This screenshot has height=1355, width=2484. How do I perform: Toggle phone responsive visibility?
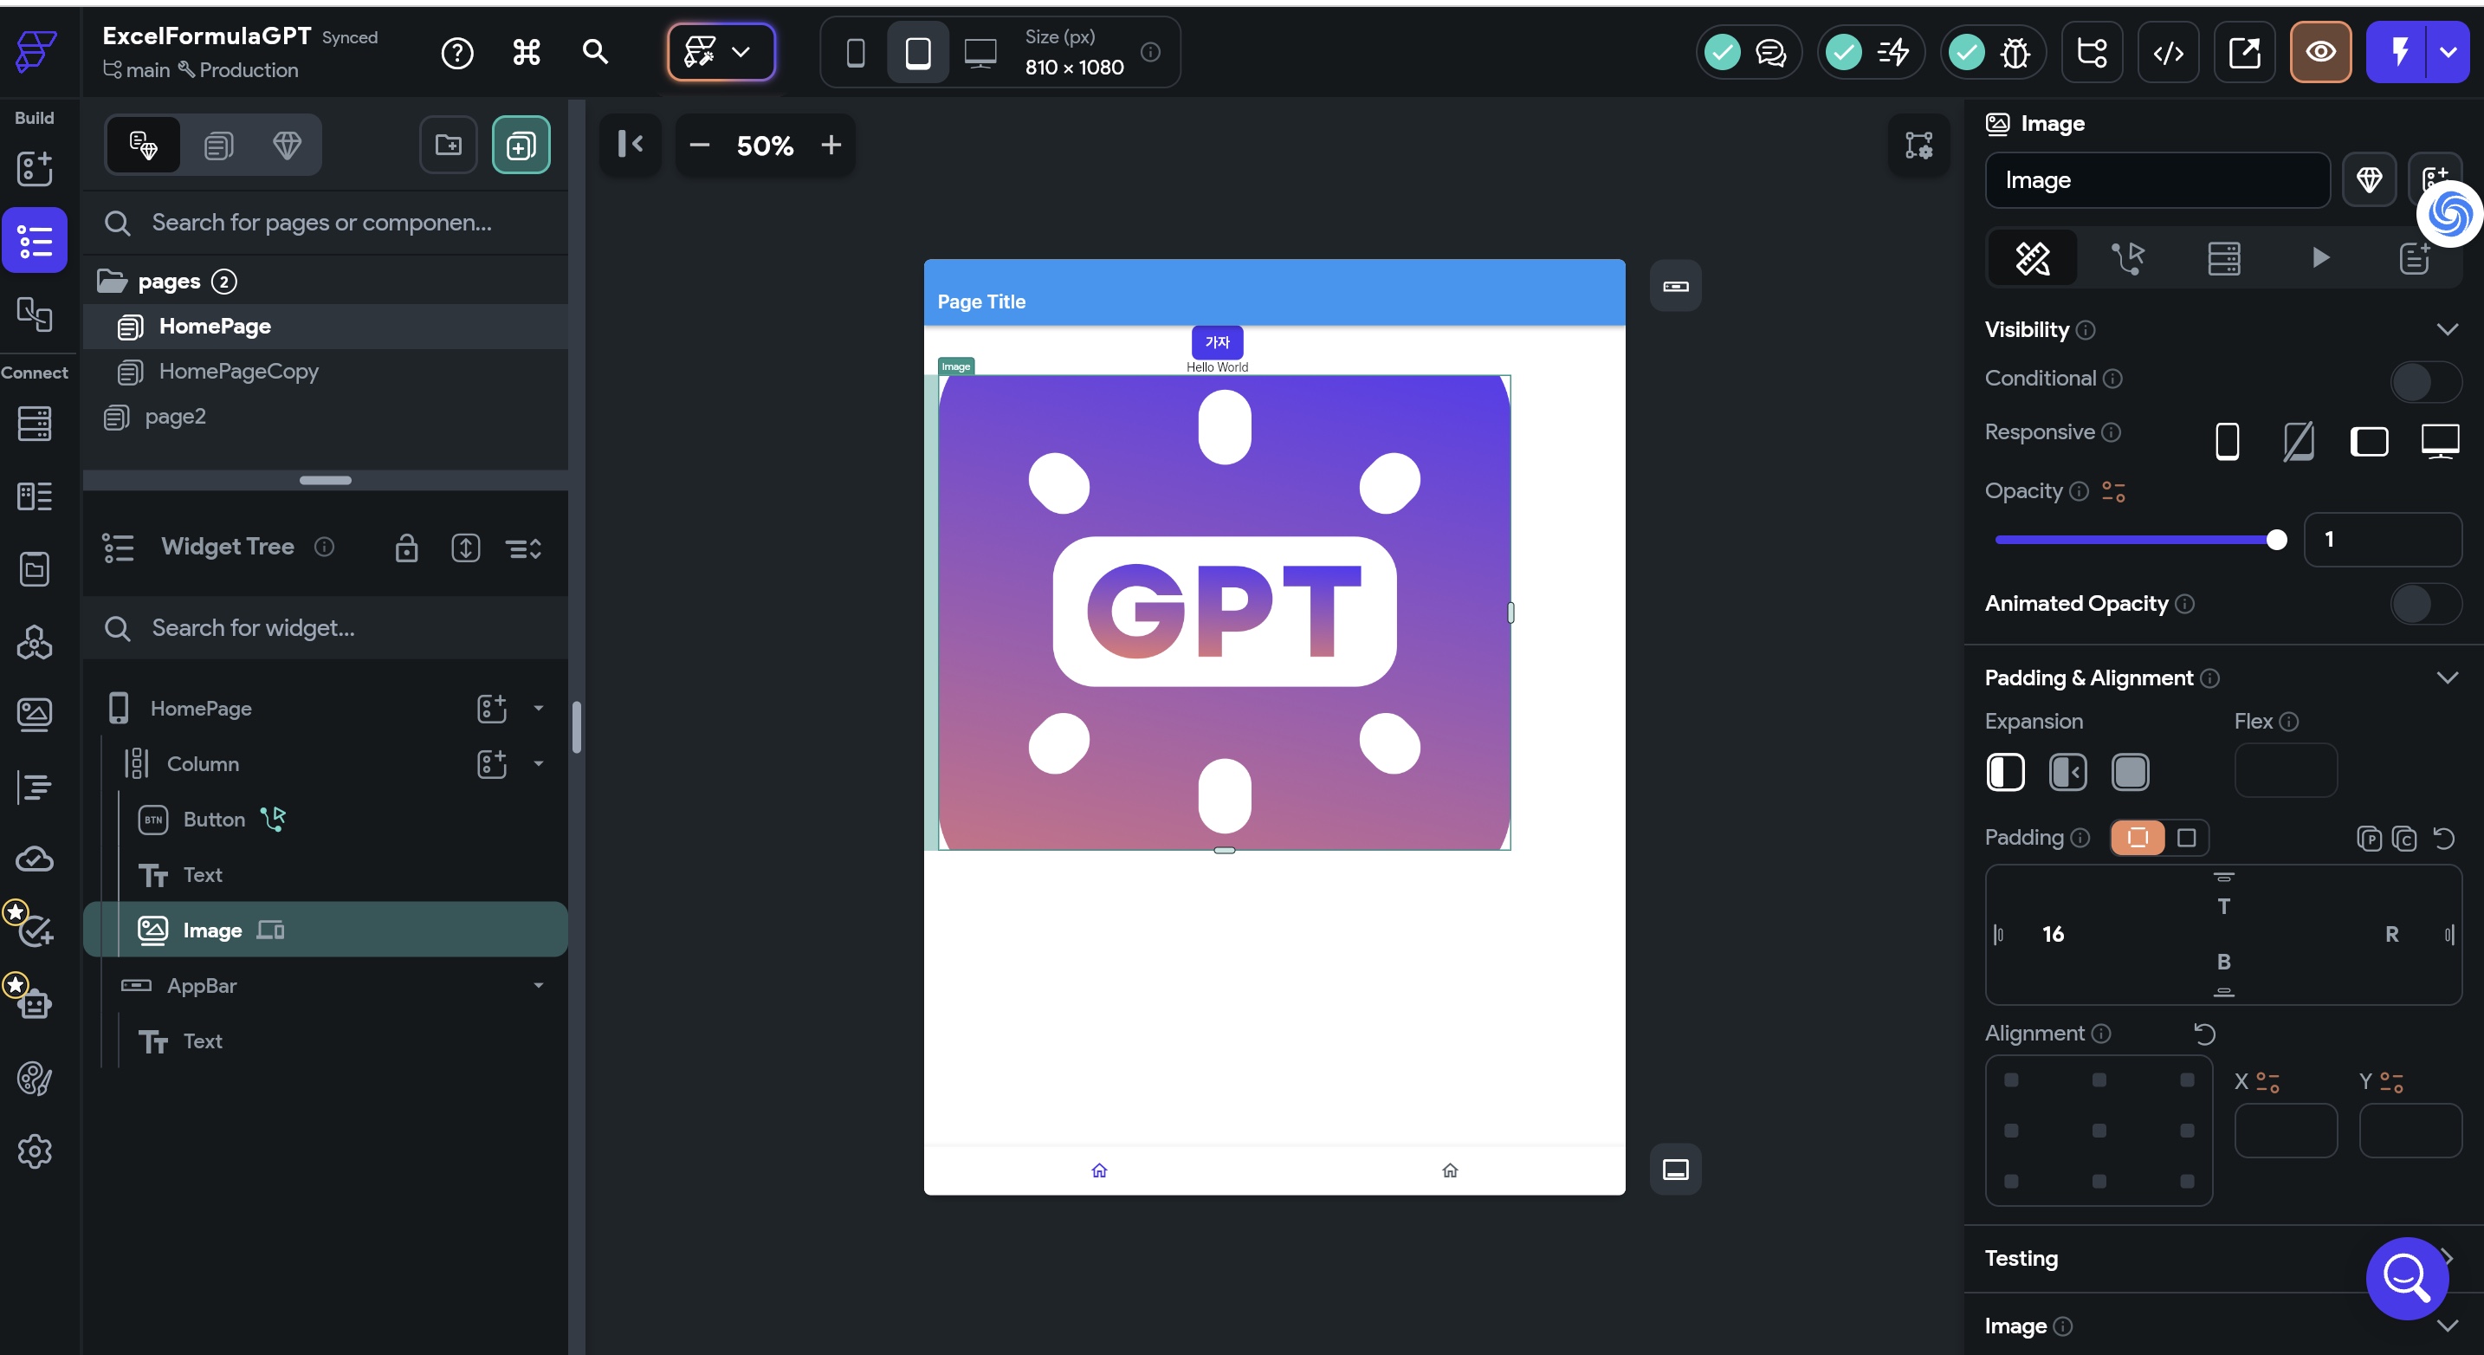(2227, 442)
